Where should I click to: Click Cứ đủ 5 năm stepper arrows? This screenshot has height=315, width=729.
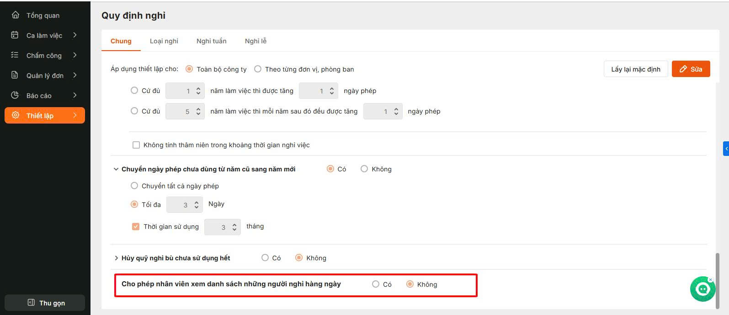(198, 111)
